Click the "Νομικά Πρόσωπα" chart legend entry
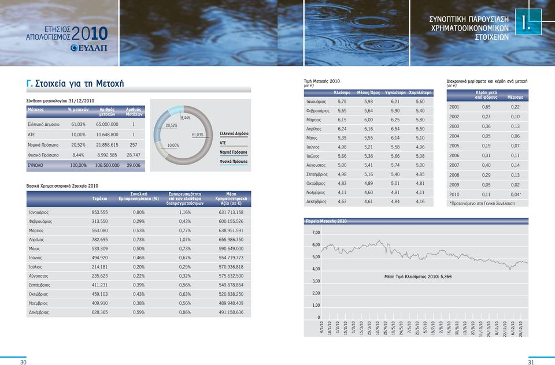This screenshot has height=365, width=555. coord(234,152)
